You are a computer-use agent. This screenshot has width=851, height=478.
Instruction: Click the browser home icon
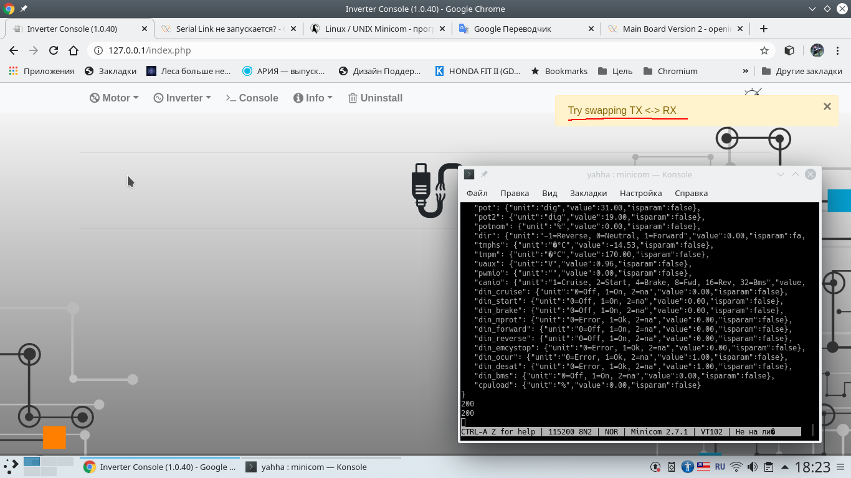coord(74,50)
